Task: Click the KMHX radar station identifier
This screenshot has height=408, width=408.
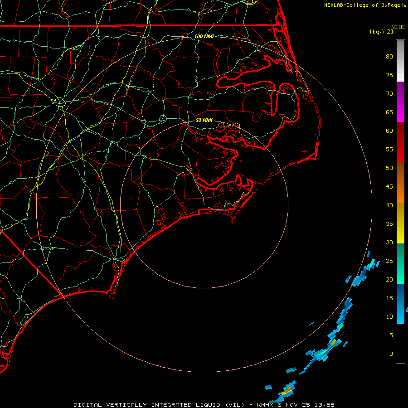Action: tap(266, 405)
